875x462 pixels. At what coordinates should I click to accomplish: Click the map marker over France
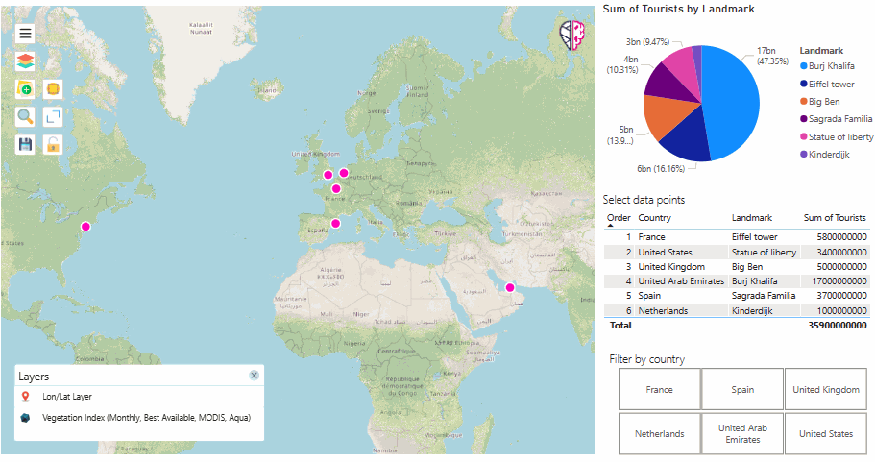pos(336,188)
